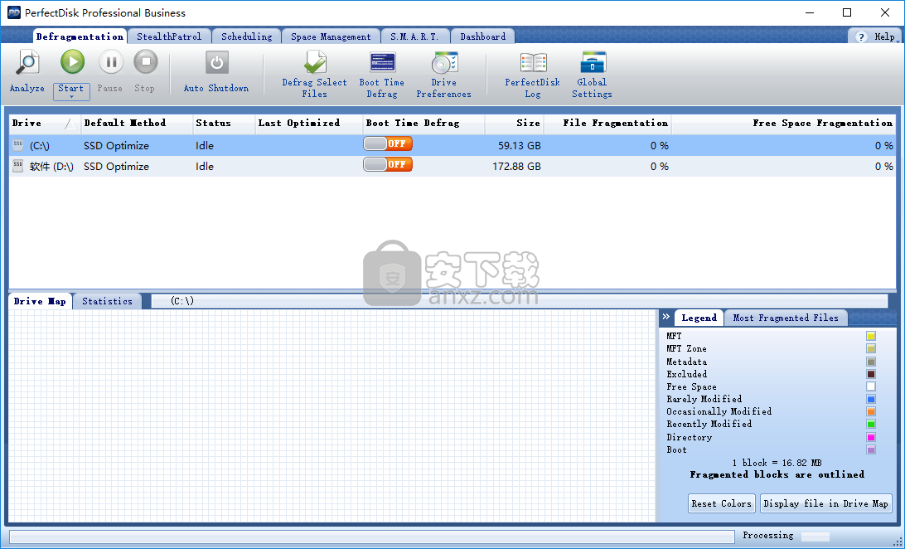Open the Most Fragmented Files tab
The width and height of the screenshot is (905, 549).
tap(786, 318)
